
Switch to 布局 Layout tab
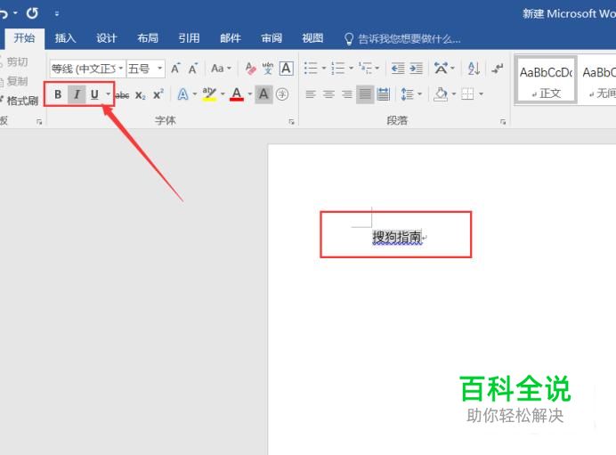tap(148, 38)
